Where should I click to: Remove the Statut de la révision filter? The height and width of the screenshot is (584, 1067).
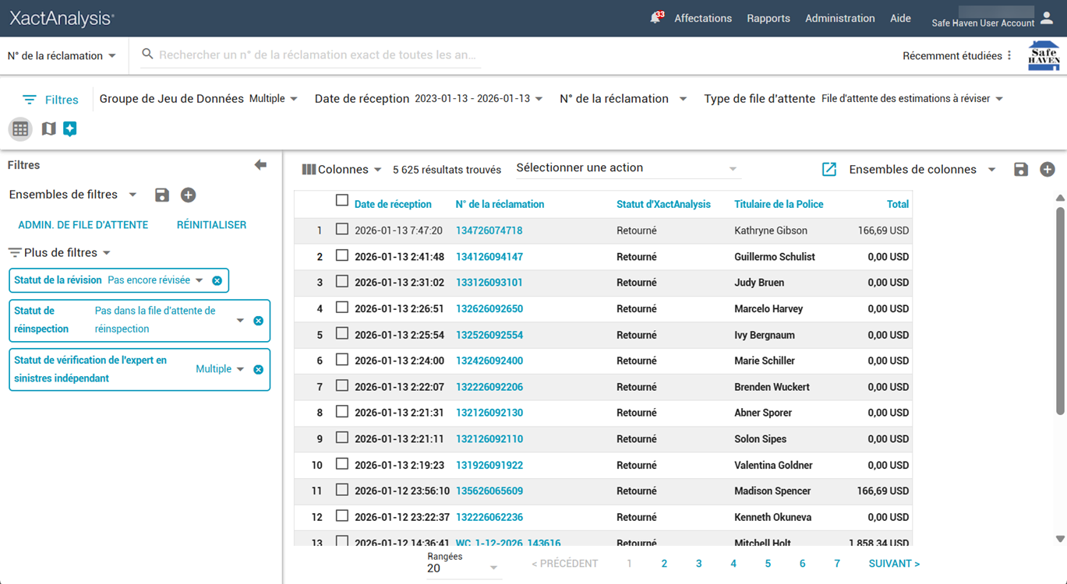point(217,280)
